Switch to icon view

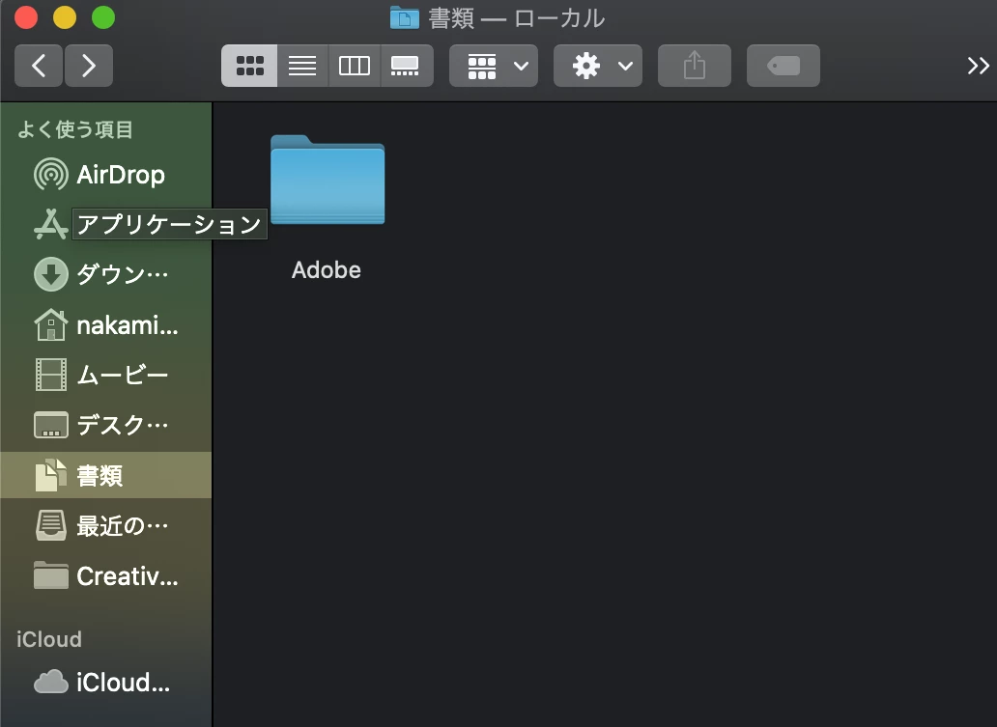tap(249, 66)
